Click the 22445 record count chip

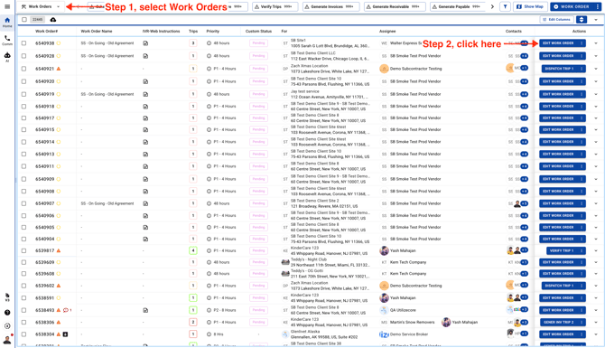[x=37, y=19]
